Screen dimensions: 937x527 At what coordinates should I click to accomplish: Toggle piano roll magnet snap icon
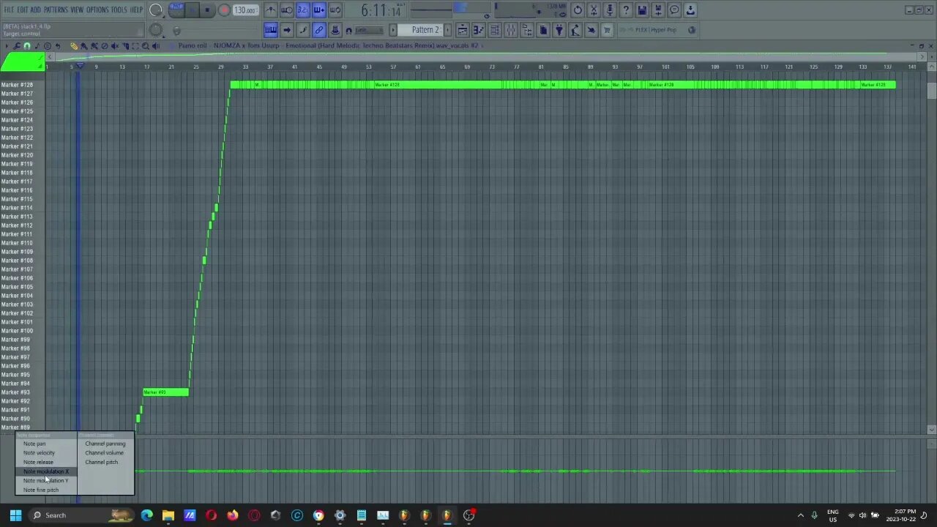point(27,46)
